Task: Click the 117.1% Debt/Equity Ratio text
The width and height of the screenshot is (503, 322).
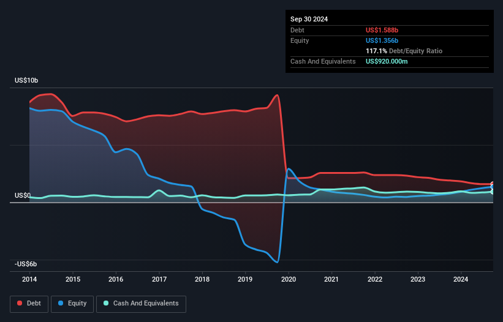Action: coord(404,51)
